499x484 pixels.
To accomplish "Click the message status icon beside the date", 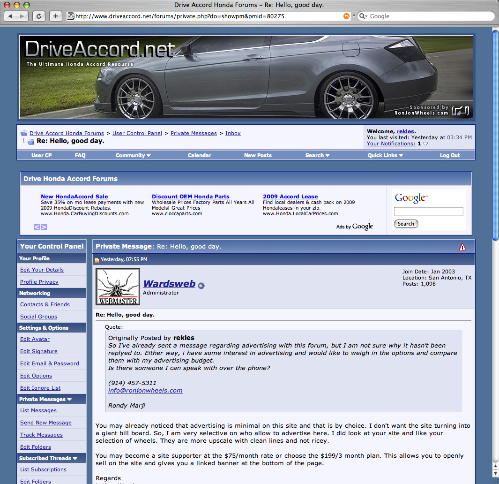I will [97, 260].
